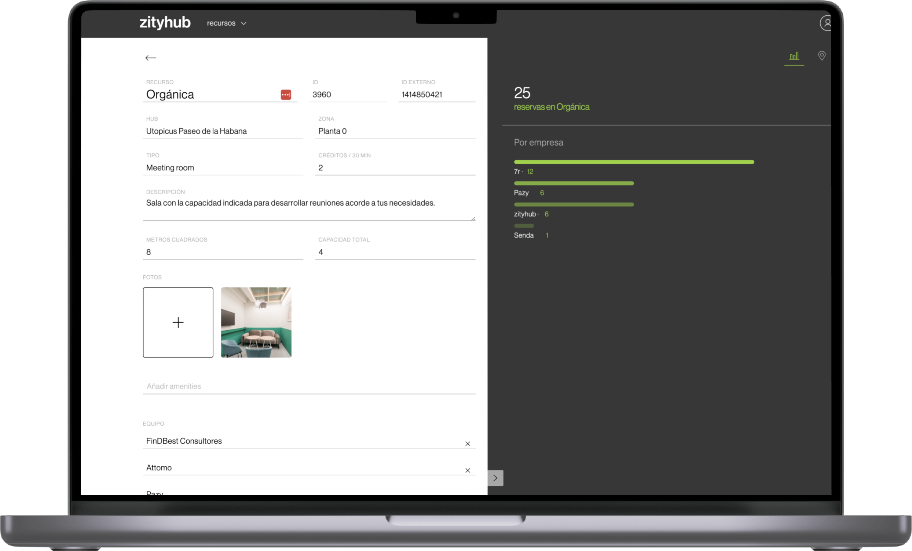Click the plus icon to add photo

(x=178, y=322)
